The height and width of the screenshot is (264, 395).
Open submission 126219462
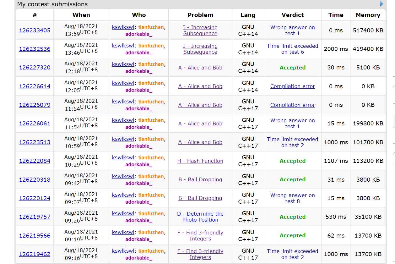[35, 254]
